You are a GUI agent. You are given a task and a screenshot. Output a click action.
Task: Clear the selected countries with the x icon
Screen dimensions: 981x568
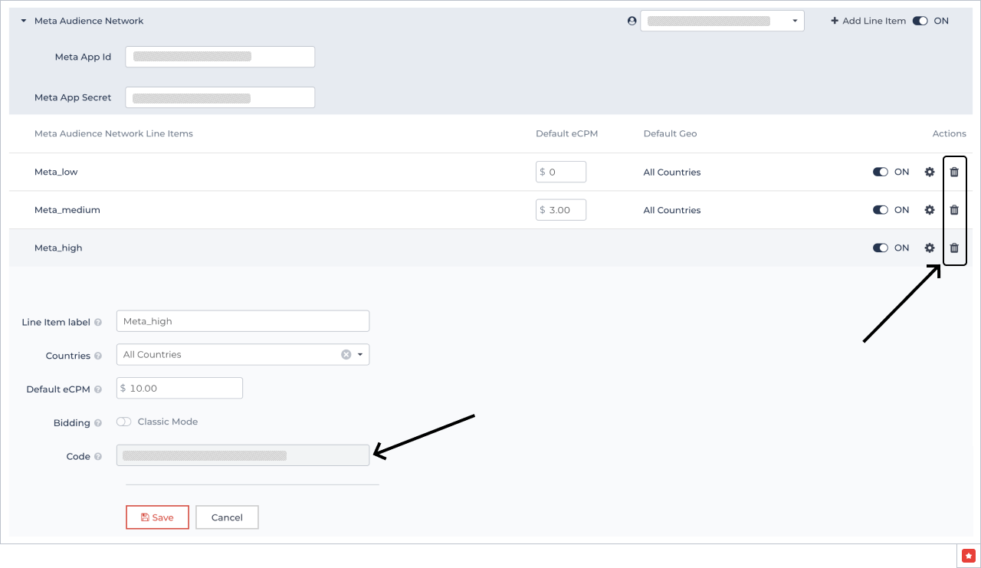pyautogui.click(x=344, y=354)
